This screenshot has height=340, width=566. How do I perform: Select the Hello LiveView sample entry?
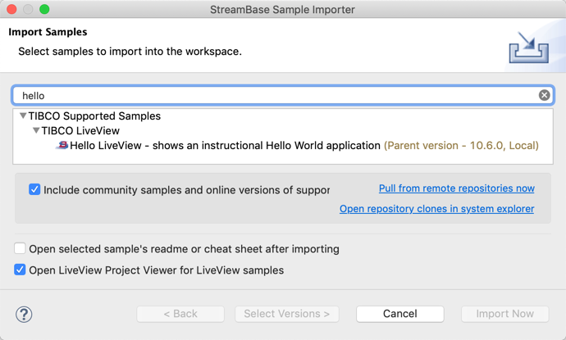225,146
